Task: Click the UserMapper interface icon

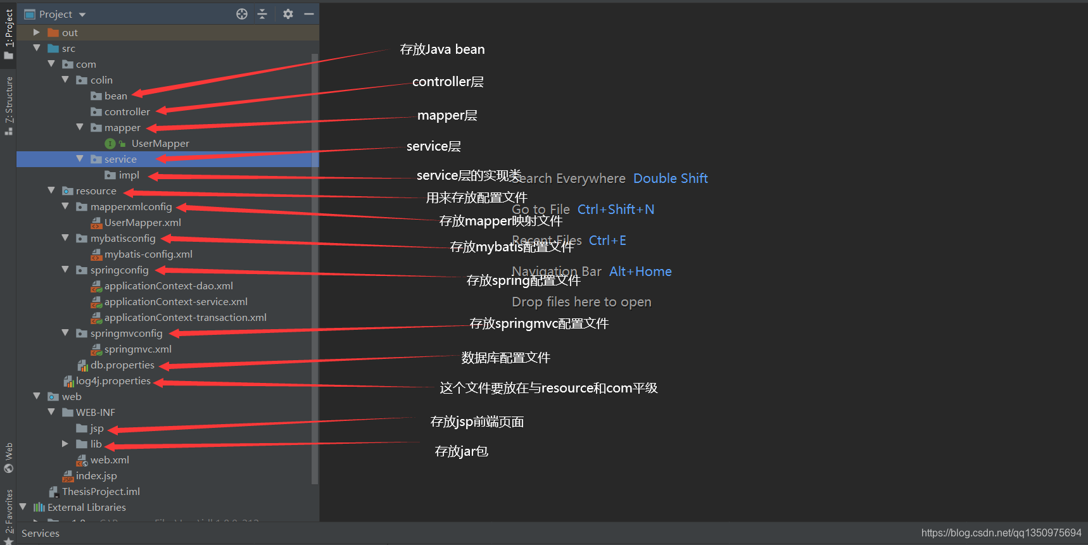Action: (110, 144)
